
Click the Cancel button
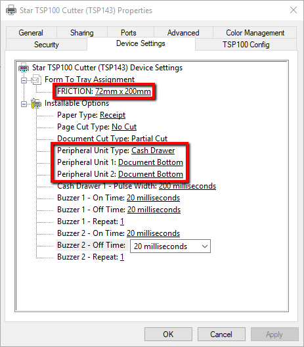tap(221, 334)
